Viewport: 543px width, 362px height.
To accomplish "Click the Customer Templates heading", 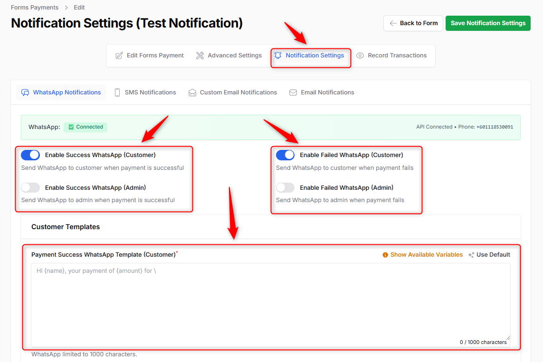I will point(66,227).
